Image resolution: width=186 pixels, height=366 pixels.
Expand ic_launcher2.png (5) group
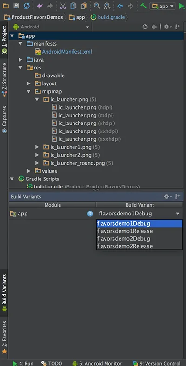(x=37, y=155)
